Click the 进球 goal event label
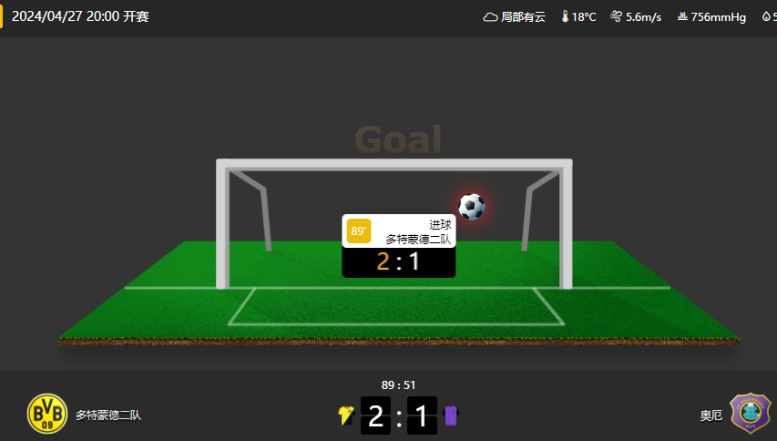 point(440,225)
